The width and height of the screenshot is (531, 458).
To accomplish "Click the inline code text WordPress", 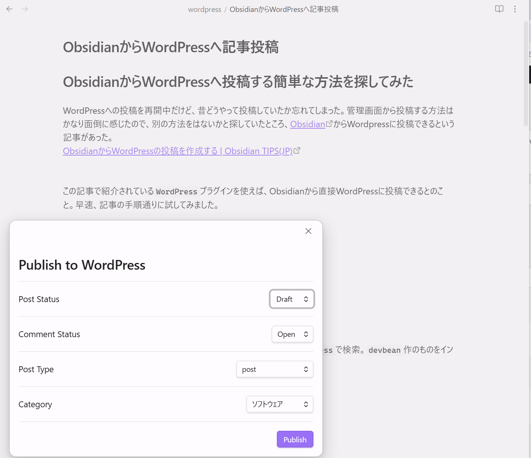I will [x=177, y=192].
